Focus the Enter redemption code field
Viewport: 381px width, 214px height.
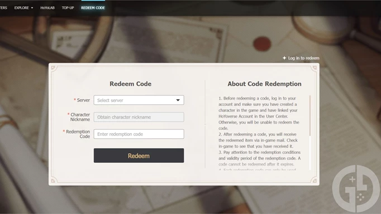pyautogui.click(x=139, y=134)
